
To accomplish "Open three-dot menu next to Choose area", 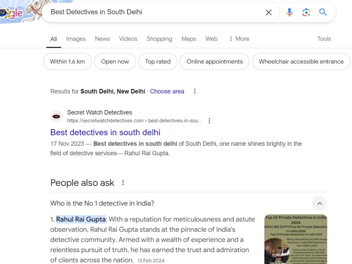I will click(195, 91).
